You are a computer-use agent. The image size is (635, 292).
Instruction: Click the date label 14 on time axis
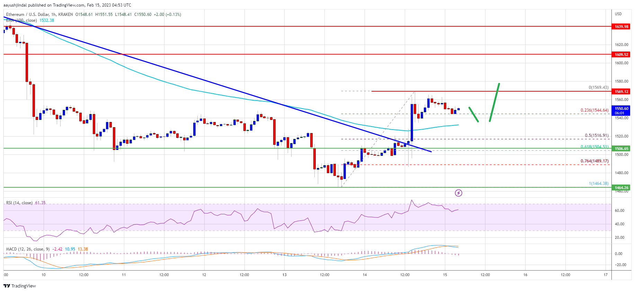click(365, 275)
